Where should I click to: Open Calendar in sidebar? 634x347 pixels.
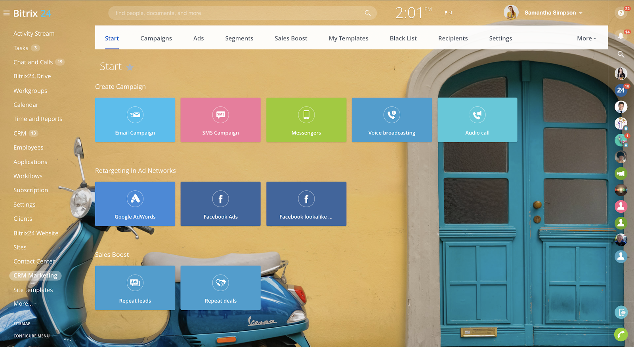click(26, 105)
